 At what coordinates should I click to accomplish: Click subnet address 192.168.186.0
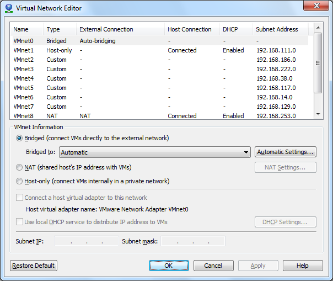pos(276,60)
